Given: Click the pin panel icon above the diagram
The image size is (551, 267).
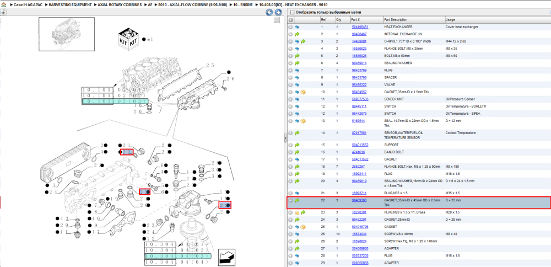Looking at the screenshot, I should coord(3,12).
